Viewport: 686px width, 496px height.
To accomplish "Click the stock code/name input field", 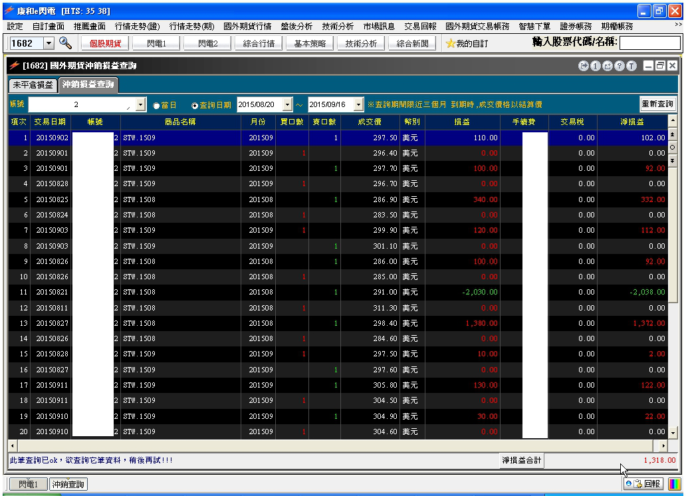I will click(650, 43).
